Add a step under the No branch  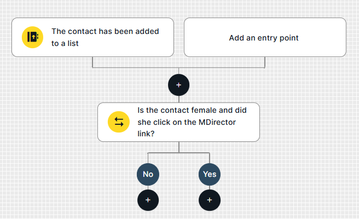pyautogui.click(x=148, y=200)
